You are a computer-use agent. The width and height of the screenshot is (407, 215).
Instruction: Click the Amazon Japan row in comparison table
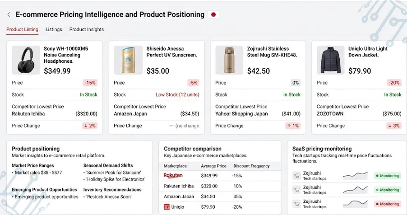pyautogui.click(x=220, y=196)
